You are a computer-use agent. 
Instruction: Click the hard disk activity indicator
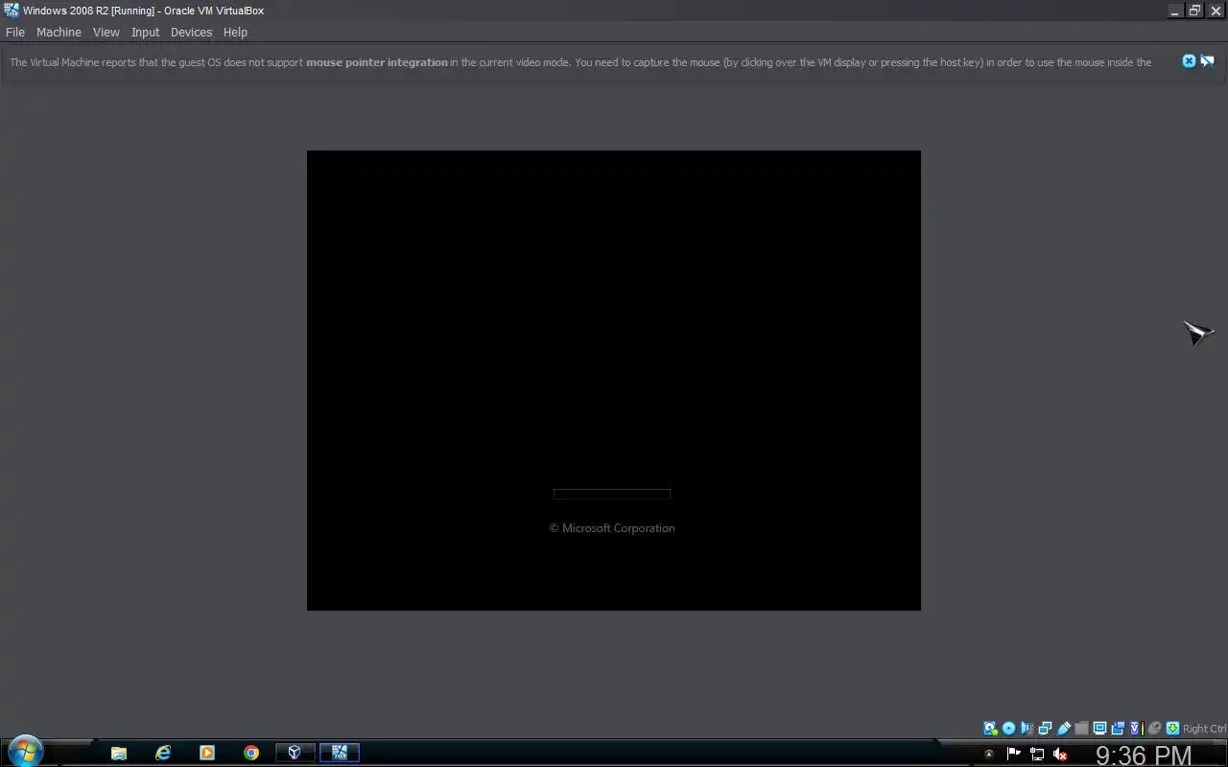pyautogui.click(x=990, y=729)
